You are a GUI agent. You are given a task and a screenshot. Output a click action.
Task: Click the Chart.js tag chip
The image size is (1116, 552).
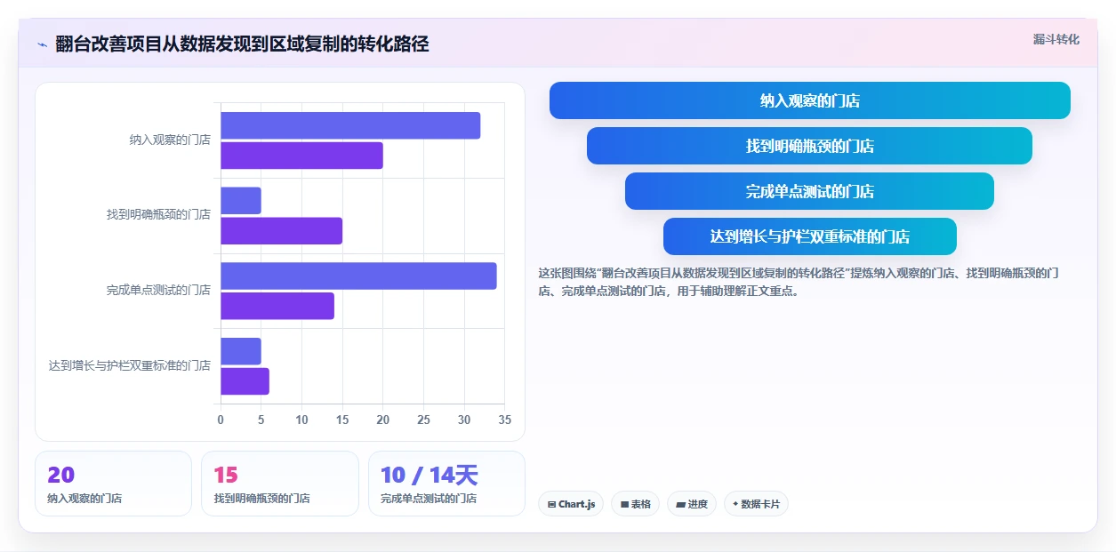click(x=571, y=504)
